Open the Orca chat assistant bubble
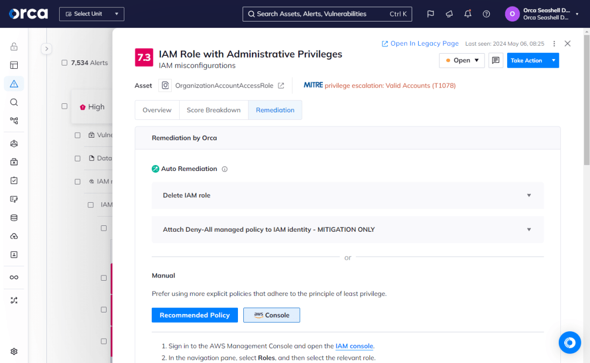This screenshot has width=590, height=363. (570, 343)
